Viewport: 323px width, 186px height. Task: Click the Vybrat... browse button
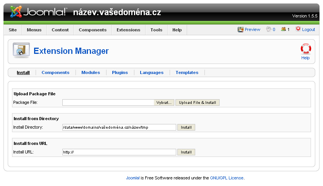(x=164, y=102)
